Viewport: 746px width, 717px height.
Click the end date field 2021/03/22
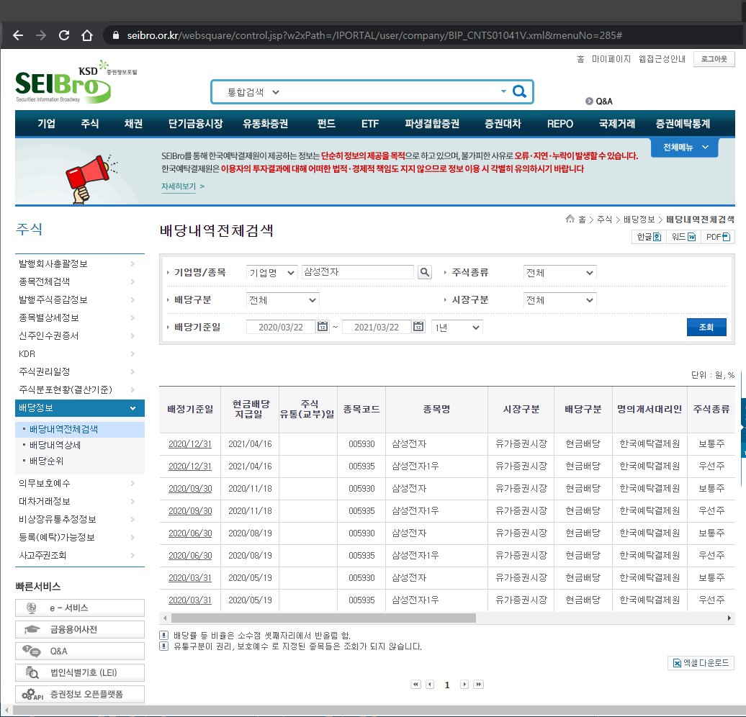pyautogui.click(x=377, y=328)
